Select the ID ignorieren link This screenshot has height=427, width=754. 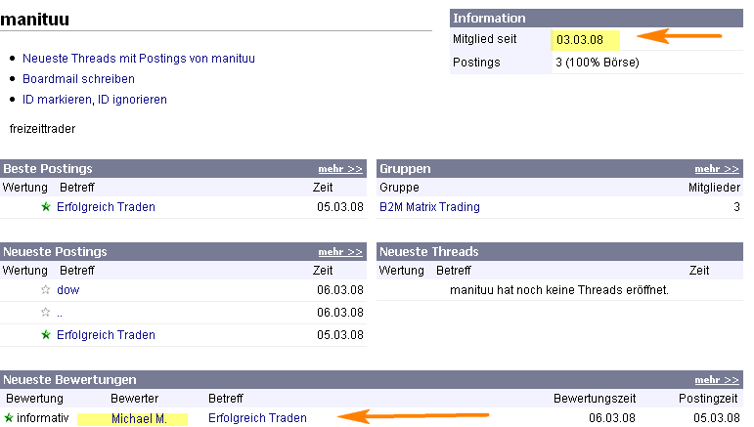tap(132, 100)
